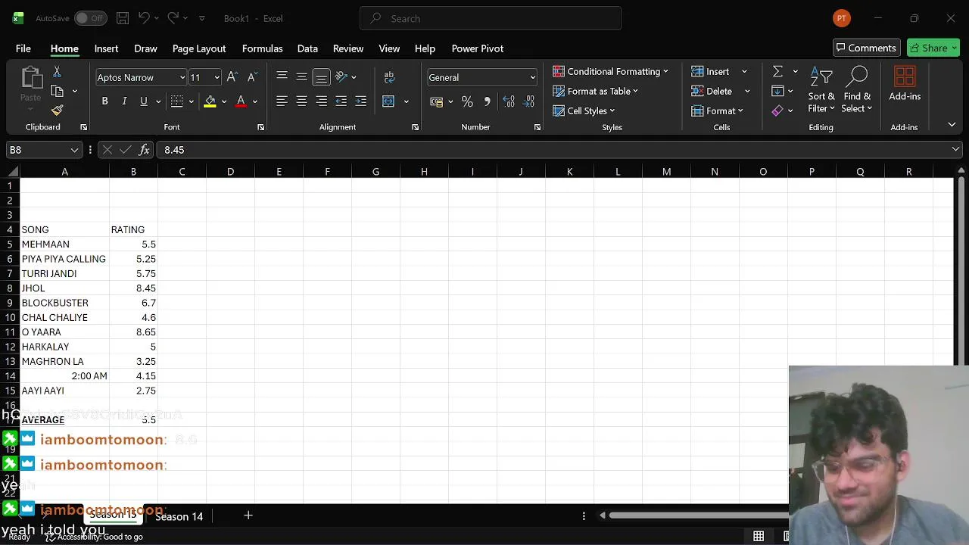The height and width of the screenshot is (545, 969).
Task: Toggle Wrap Text for cell
Action: [389, 76]
